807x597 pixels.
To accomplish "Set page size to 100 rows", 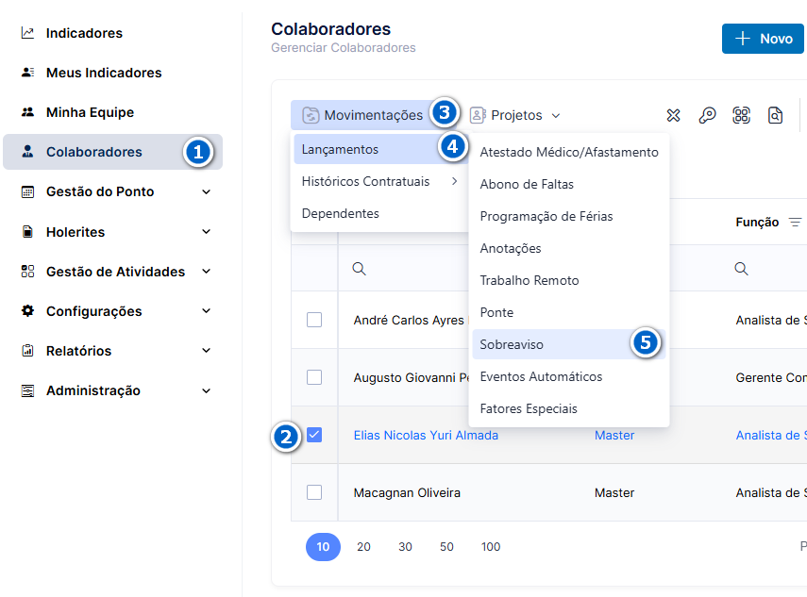I will (491, 547).
